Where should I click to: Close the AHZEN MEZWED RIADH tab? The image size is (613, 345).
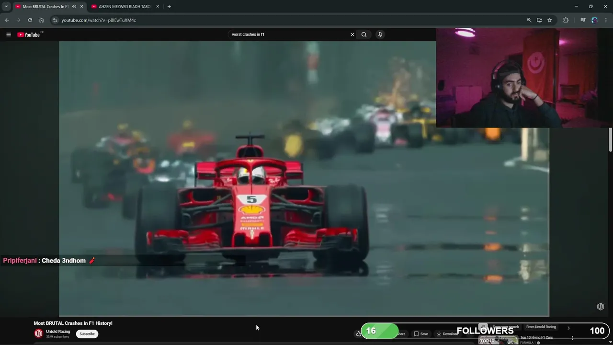[158, 6]
